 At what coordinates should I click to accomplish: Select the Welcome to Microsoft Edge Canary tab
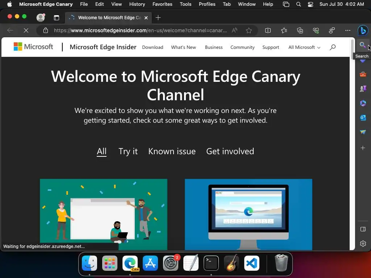click(x=108, y=18)
